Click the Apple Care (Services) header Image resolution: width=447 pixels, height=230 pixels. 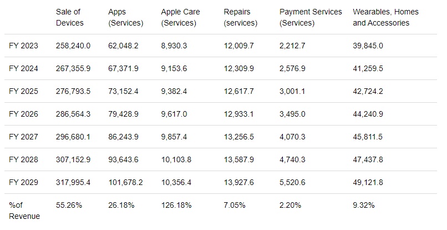[180, 17]
